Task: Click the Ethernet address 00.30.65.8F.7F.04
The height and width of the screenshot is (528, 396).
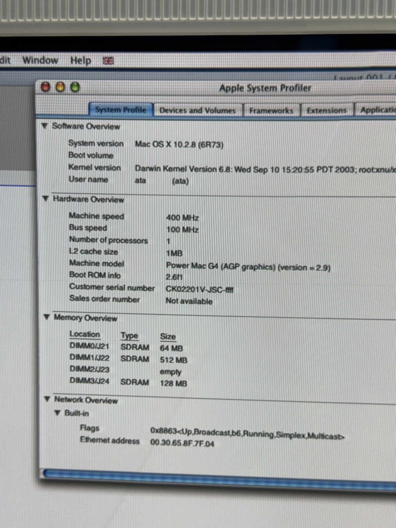Action: pyautogui.click(x=182, y=443)
